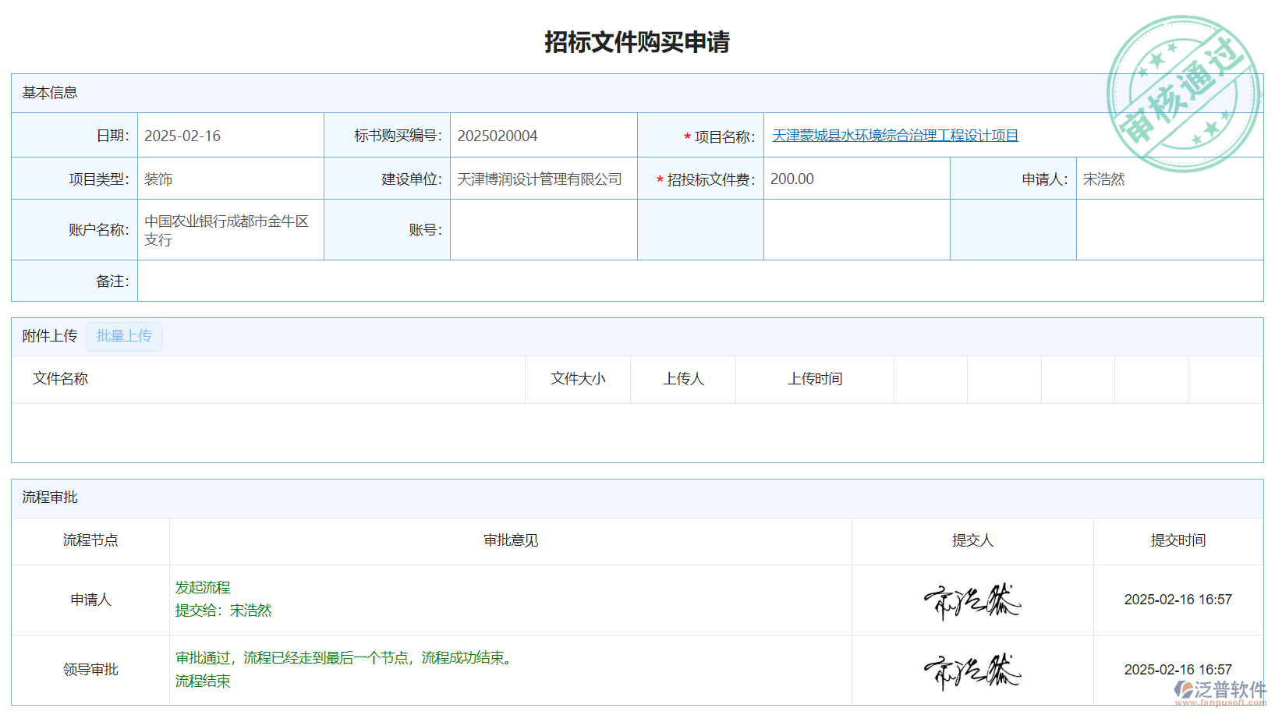1275x715 pixels.
Task: Click the signature in the 申请人 row
Action: pos(972,600)
